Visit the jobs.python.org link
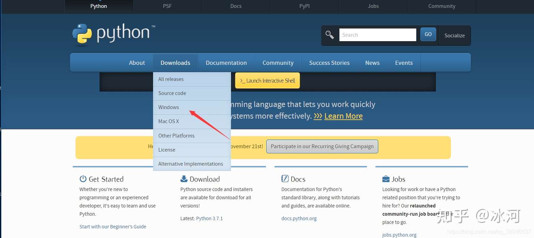534x238 pixels. click(399, 235)
